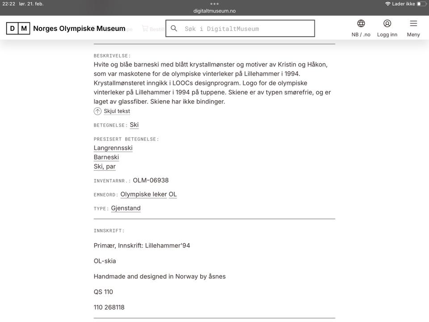This screenshot has height=322, width=429.
Task: Open the Gjenstand type link
Action: click(126, 208)
